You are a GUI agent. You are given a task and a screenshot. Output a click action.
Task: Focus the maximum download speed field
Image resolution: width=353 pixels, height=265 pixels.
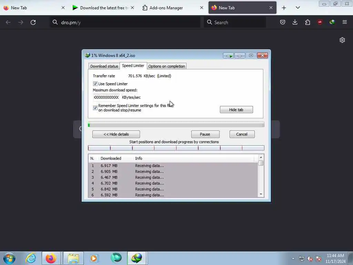[106, 97]
